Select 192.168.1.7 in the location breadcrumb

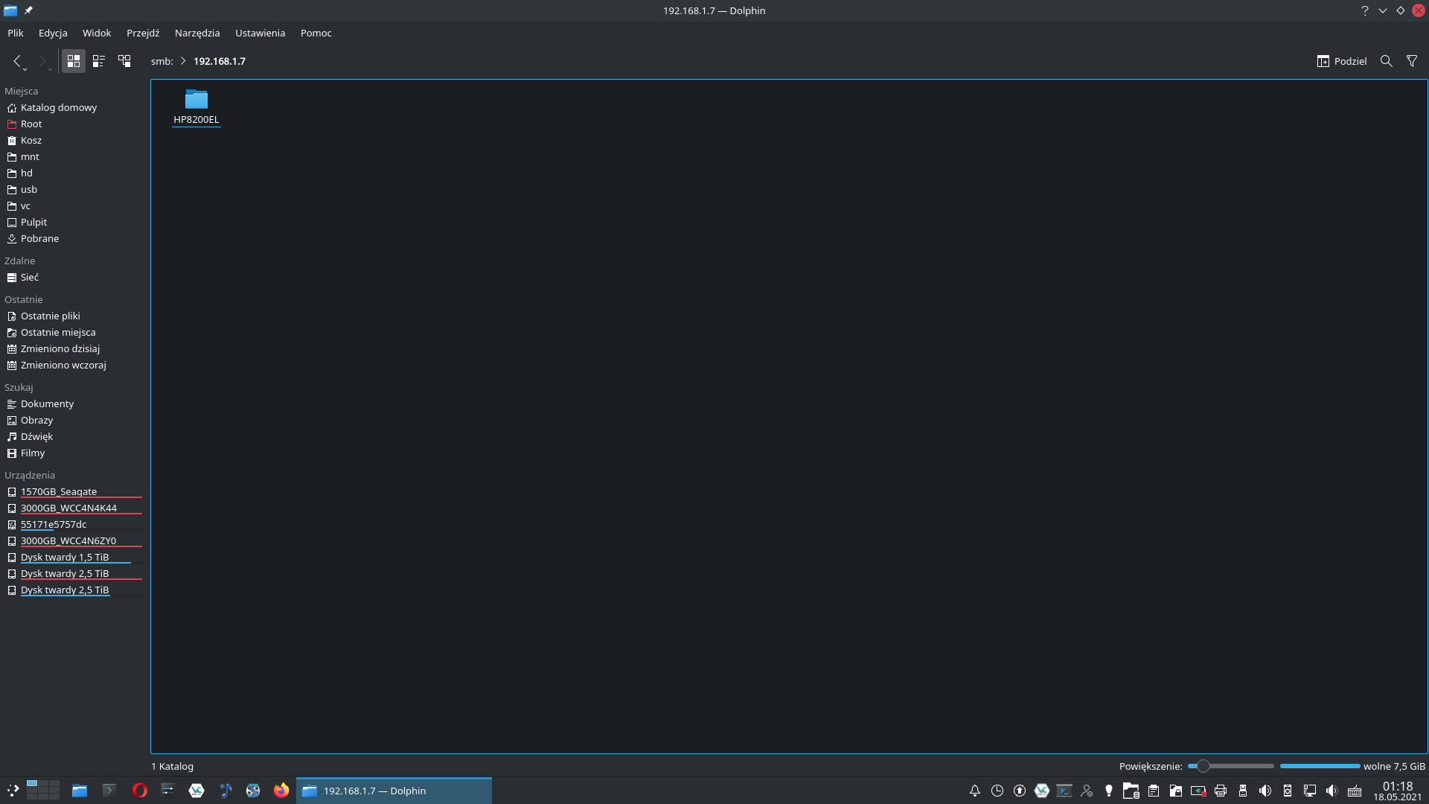pyautogui.click(x=220, y=61)
